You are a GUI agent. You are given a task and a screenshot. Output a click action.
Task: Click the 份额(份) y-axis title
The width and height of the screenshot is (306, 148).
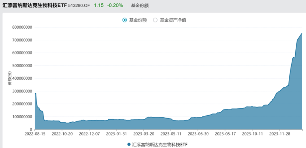(x=9, y=78)
